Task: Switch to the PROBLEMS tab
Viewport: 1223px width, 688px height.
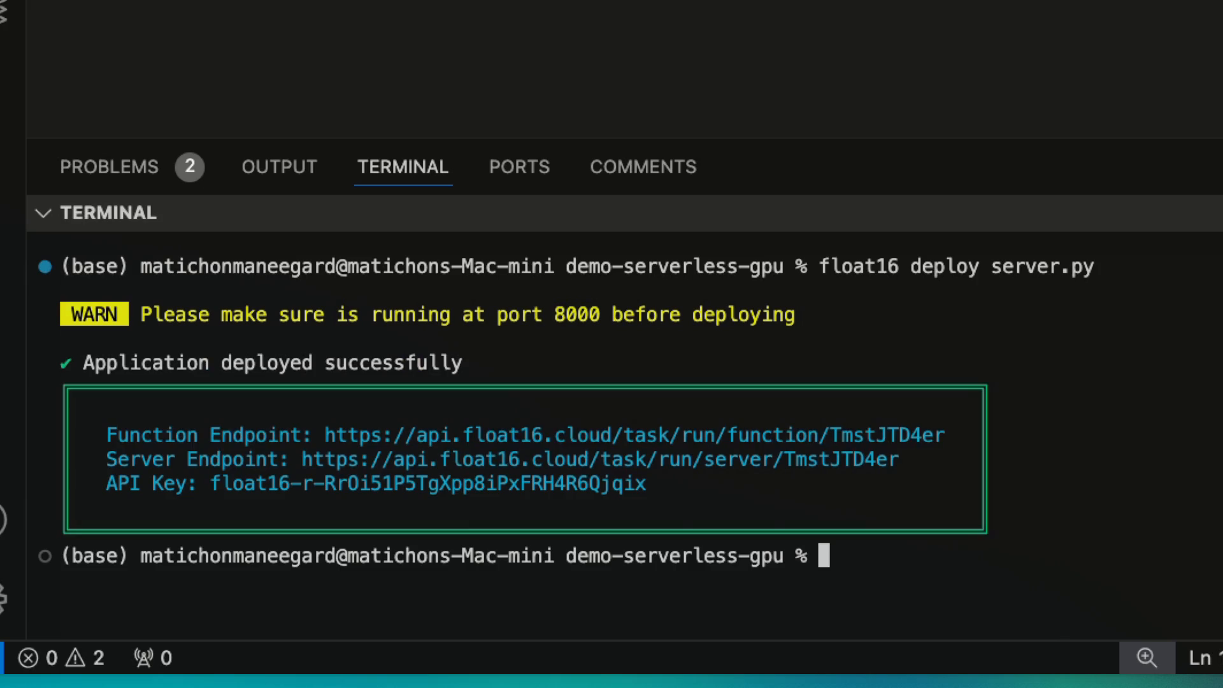Action: (109, 167)
